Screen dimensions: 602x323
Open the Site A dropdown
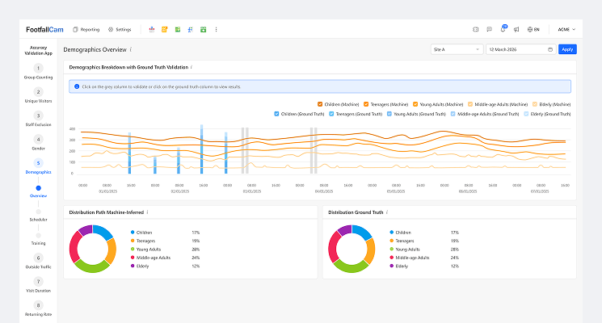coord(455,49)
